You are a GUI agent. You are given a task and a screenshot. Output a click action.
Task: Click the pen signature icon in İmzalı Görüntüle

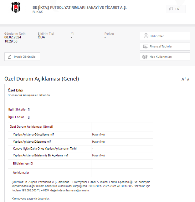coord(9,57)
